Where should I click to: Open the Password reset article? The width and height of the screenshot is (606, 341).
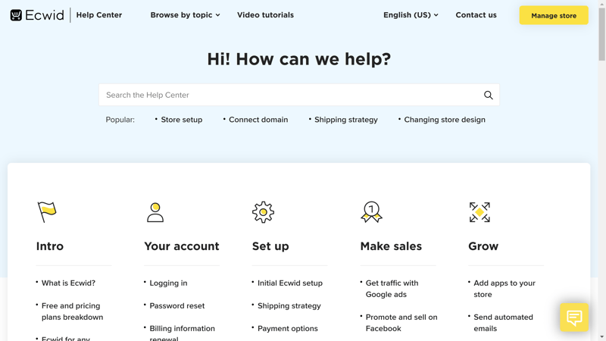click(x=177, y=306)
